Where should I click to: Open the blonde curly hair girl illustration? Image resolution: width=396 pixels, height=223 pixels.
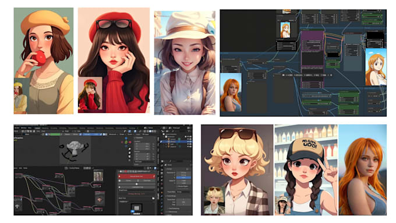tap(237, 169)
